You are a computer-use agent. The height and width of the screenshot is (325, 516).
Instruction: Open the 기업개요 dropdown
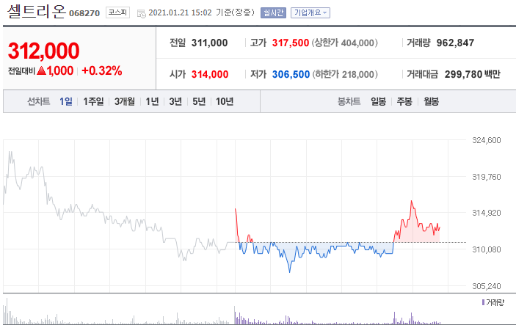pyautogui.click(x=310, y=12)
